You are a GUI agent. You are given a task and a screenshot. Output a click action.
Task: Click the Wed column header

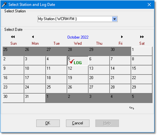click(78, 43)
